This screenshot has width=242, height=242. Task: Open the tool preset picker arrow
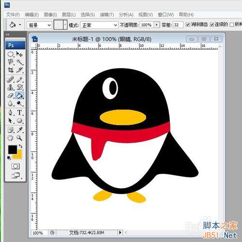pos(20,25)
